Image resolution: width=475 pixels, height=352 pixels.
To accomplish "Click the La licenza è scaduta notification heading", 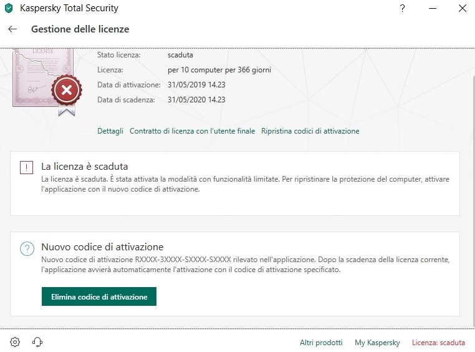I will coord(85,167).
